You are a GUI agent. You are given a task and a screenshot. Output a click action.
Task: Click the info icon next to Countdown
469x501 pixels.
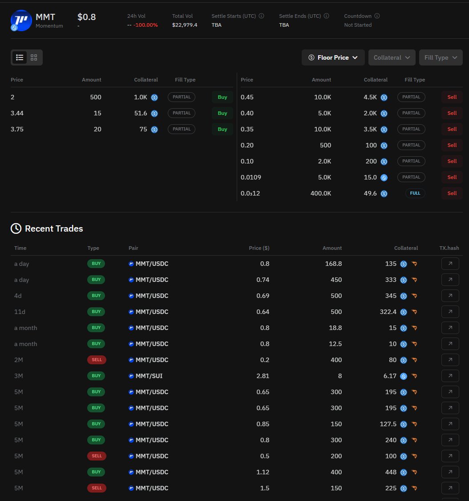(376, 16)
